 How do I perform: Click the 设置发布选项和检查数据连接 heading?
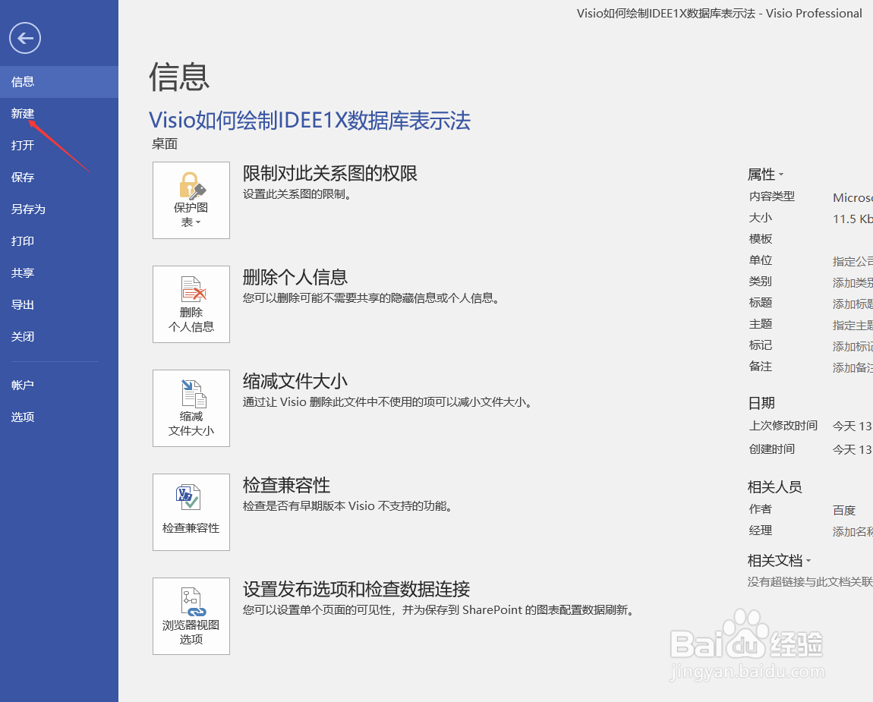[356, 589]
